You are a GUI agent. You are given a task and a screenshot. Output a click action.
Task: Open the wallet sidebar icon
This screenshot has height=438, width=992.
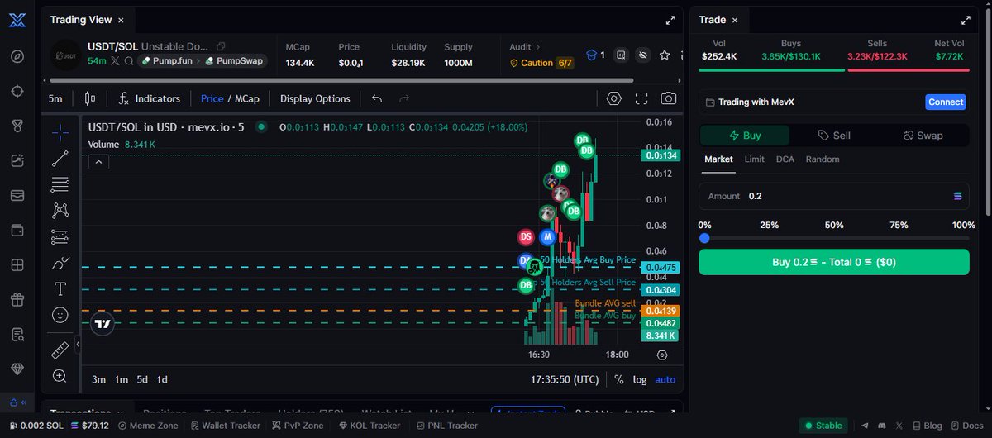18,230
